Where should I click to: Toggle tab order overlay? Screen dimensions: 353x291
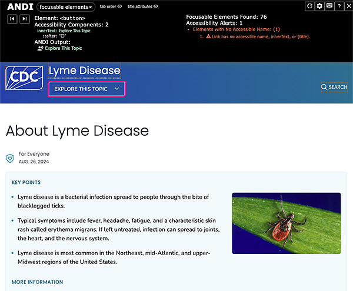[111, 6]
